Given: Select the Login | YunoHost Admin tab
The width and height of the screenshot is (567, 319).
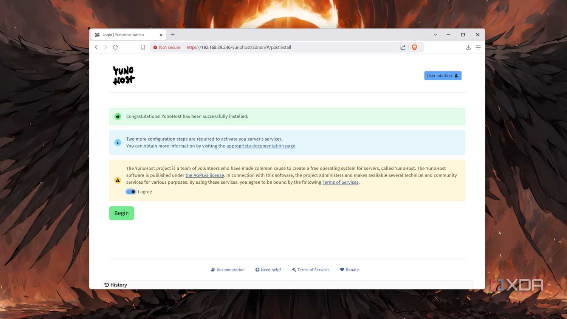Looking at the screenshot, I should click(x=129, y=35).
